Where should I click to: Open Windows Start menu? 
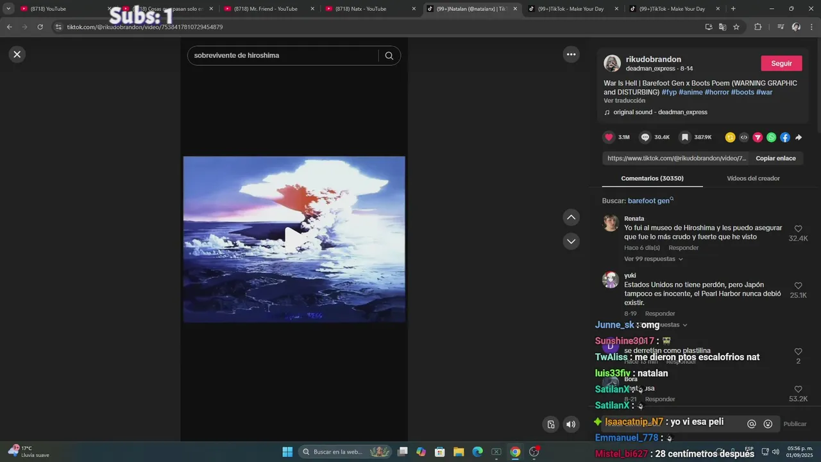287,452
